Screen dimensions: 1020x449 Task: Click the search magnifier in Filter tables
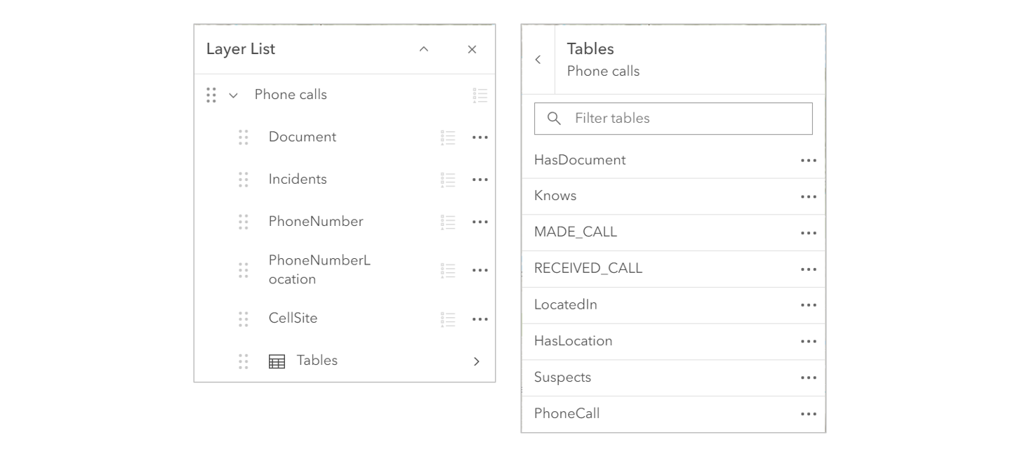(x=554, y=118)
